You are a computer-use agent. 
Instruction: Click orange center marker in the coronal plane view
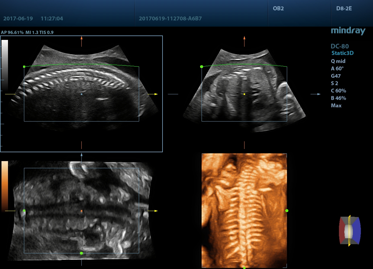81,211
